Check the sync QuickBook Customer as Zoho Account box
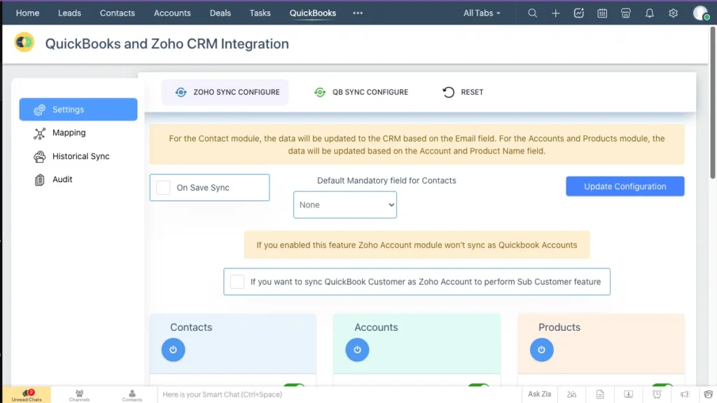Image resolution: width=717 pixels, height=403 pixels. [x=237, y=282]
